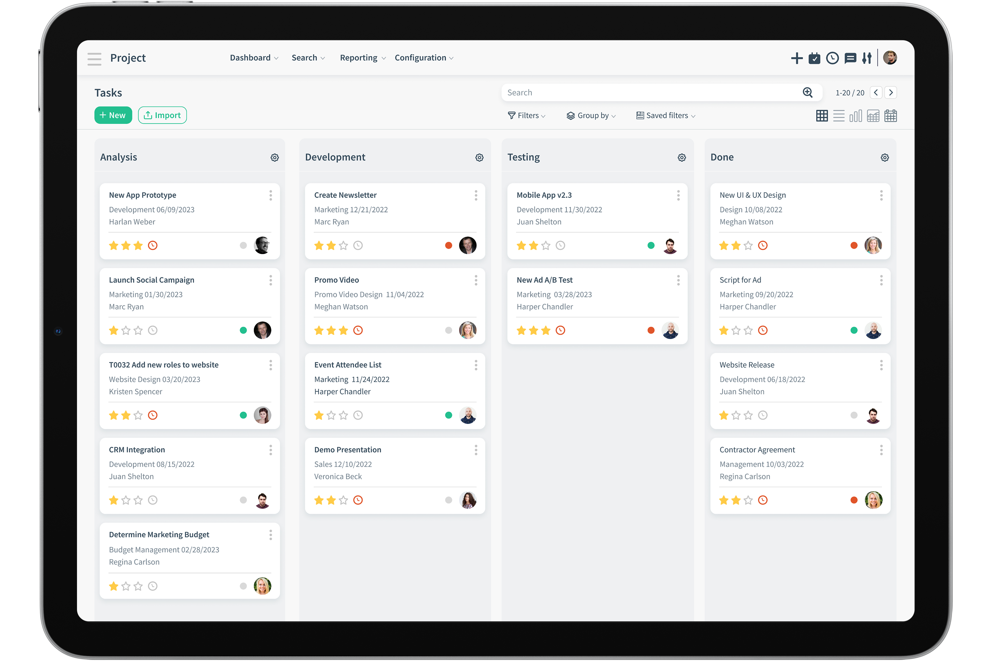
Task: Open the chat messages icon
Action: point(851,58)
